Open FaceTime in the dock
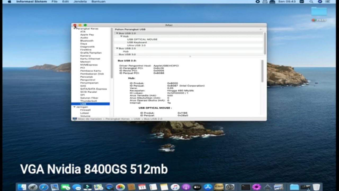The width and height of the screenshot is (339, 191). (x=65, y=187)
